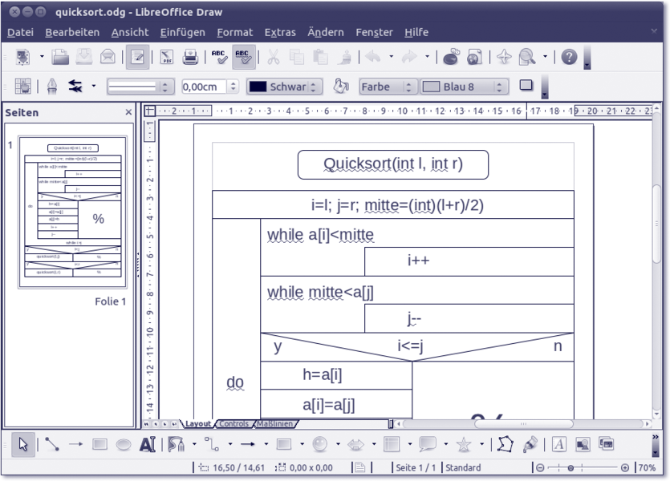Open the fill type 'Farbe' dropdown
The height and width of the screenshot is (481, 670).
409,86
